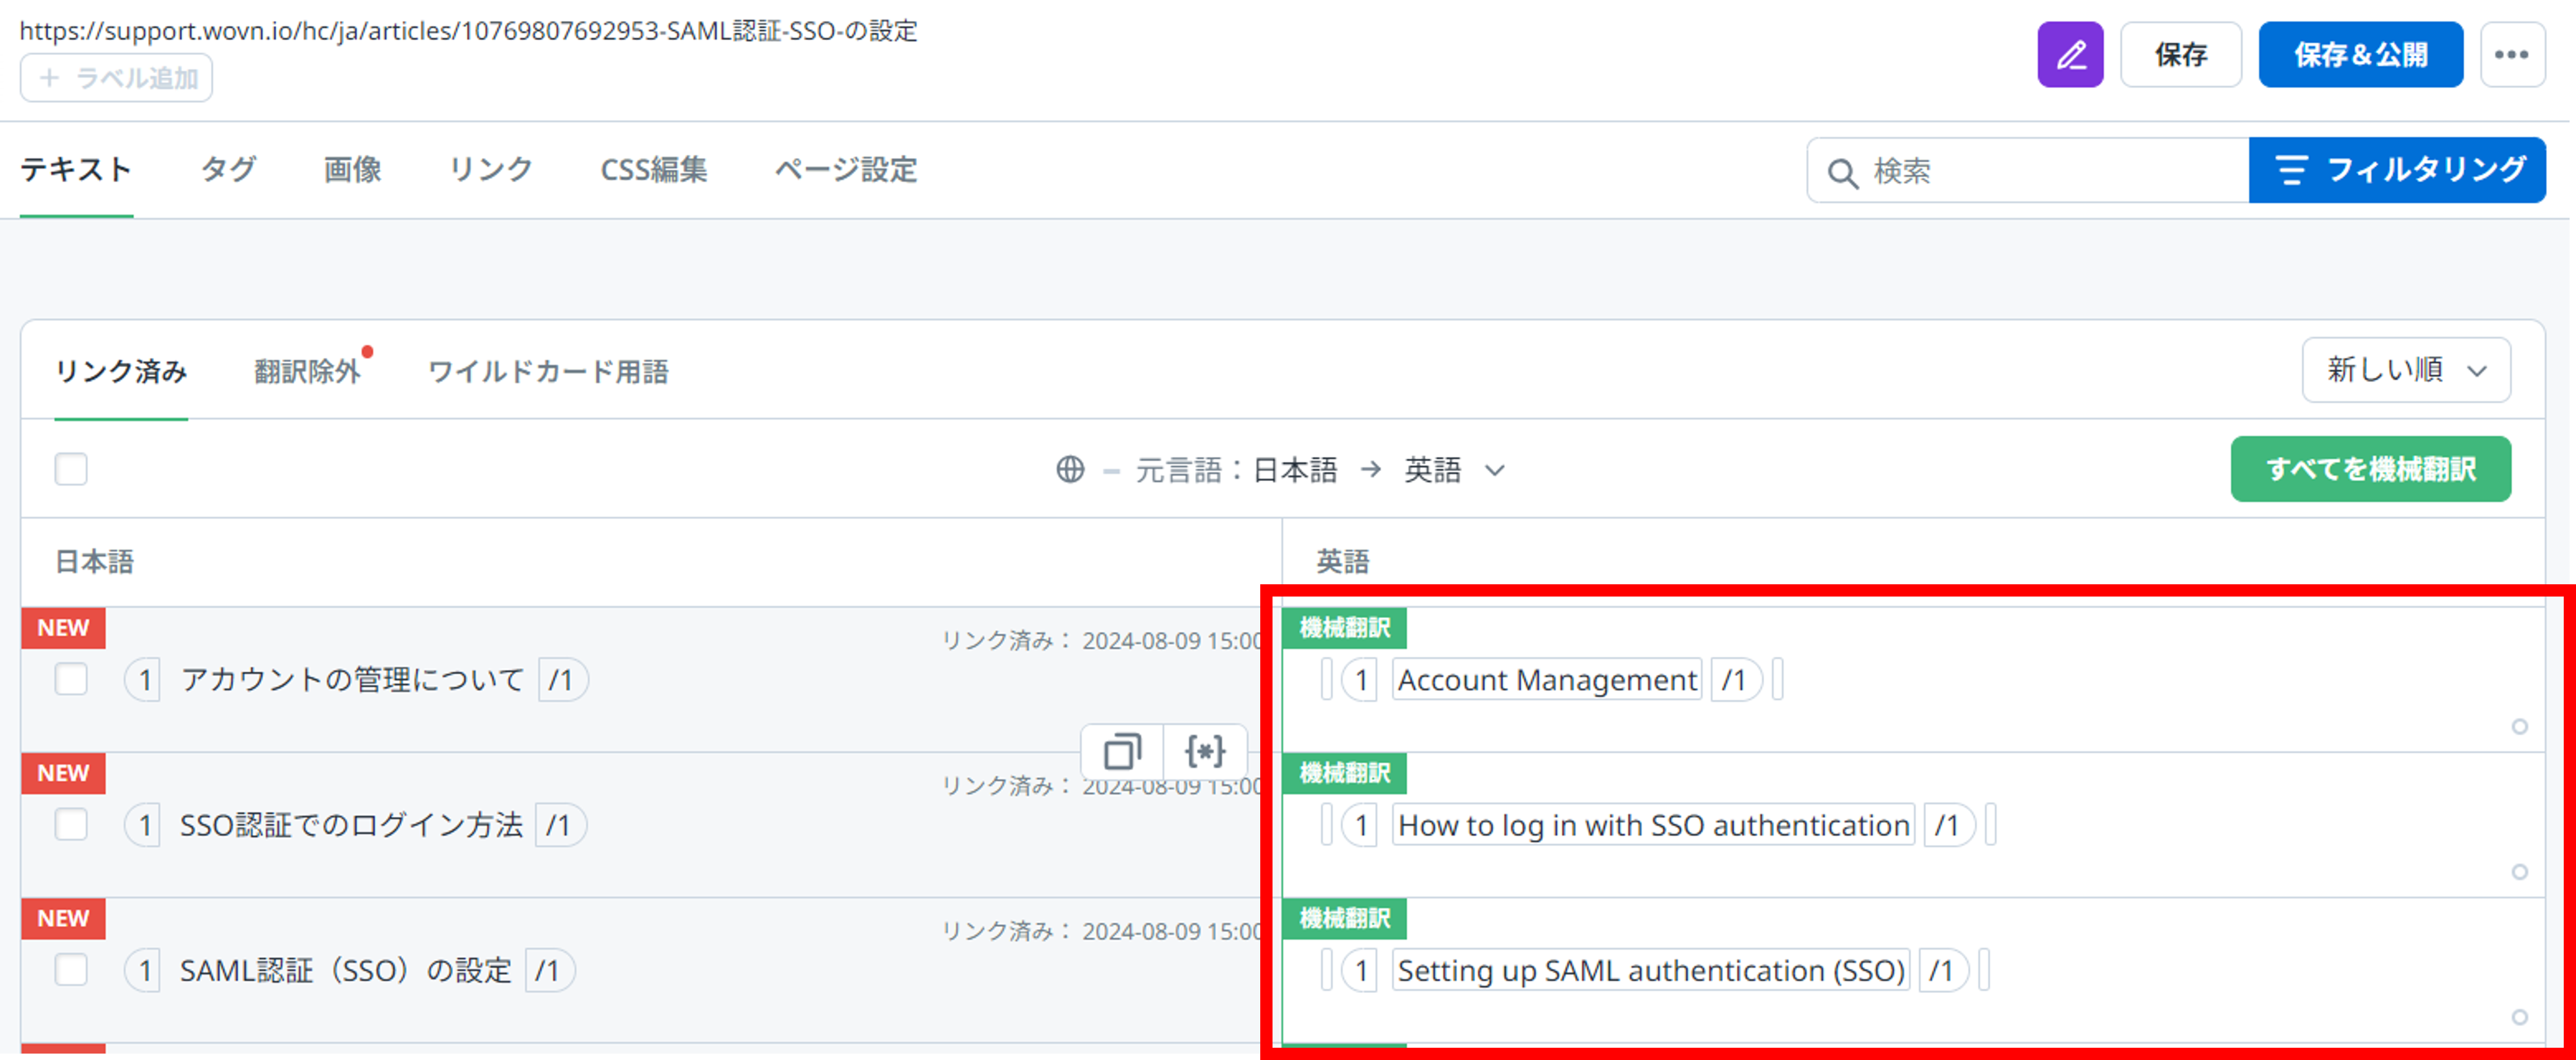Screen dimensions: 2576x1060
Task: Open the CSS編集 tab
Action: [x=653, y=170]
